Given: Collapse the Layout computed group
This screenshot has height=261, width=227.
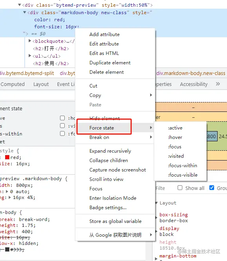Looking at the screenshot, I should click(156, 203).
